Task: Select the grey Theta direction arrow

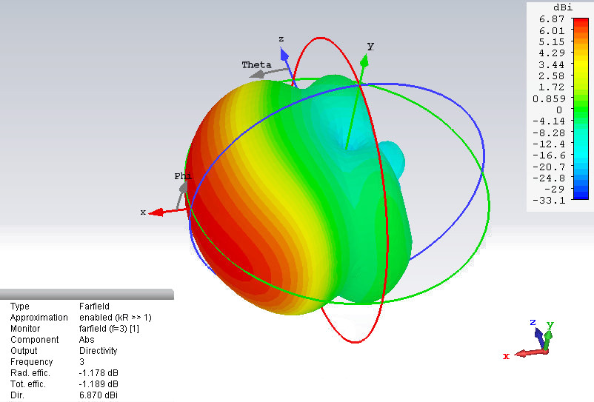Action: [262, 74]
